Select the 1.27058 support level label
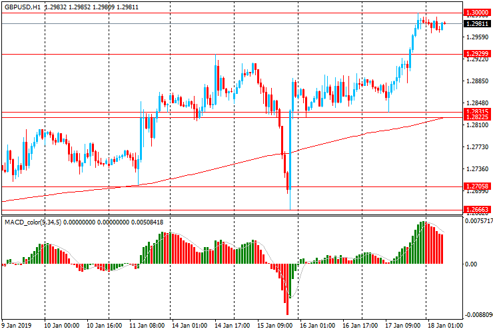Viewport: 493px width, 333px height. [477, 186]
